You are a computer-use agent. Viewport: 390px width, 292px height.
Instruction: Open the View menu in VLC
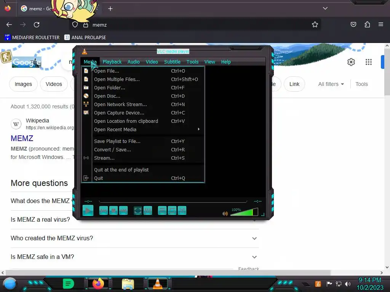click(x=210, y=62)
